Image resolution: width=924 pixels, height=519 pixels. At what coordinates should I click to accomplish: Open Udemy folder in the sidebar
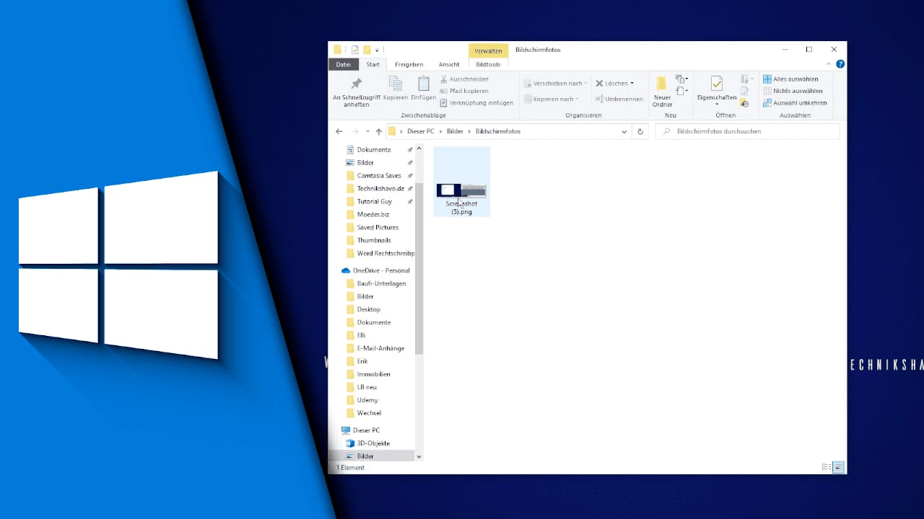tap(367, 400)
